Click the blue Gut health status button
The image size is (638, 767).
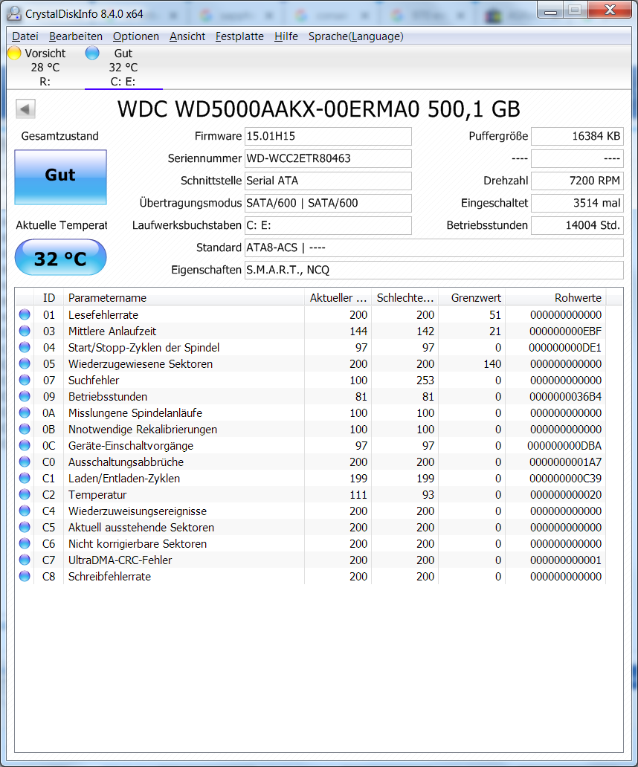[x=61, y=177]
